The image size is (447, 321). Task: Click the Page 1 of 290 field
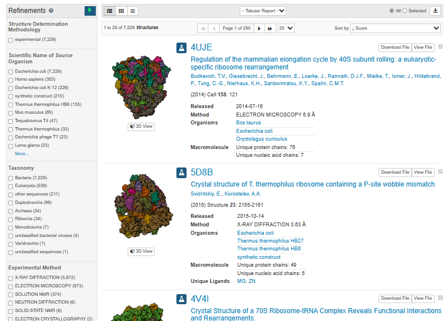(236, 28)
